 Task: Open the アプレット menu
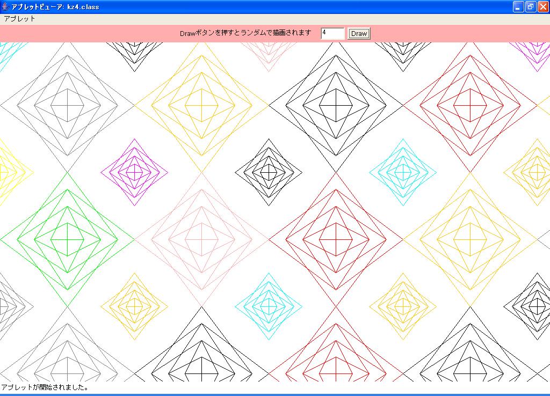(19, 18)
